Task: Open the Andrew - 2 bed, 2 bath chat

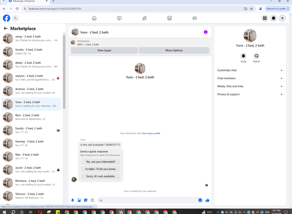Action: click(x=32, y=91)
